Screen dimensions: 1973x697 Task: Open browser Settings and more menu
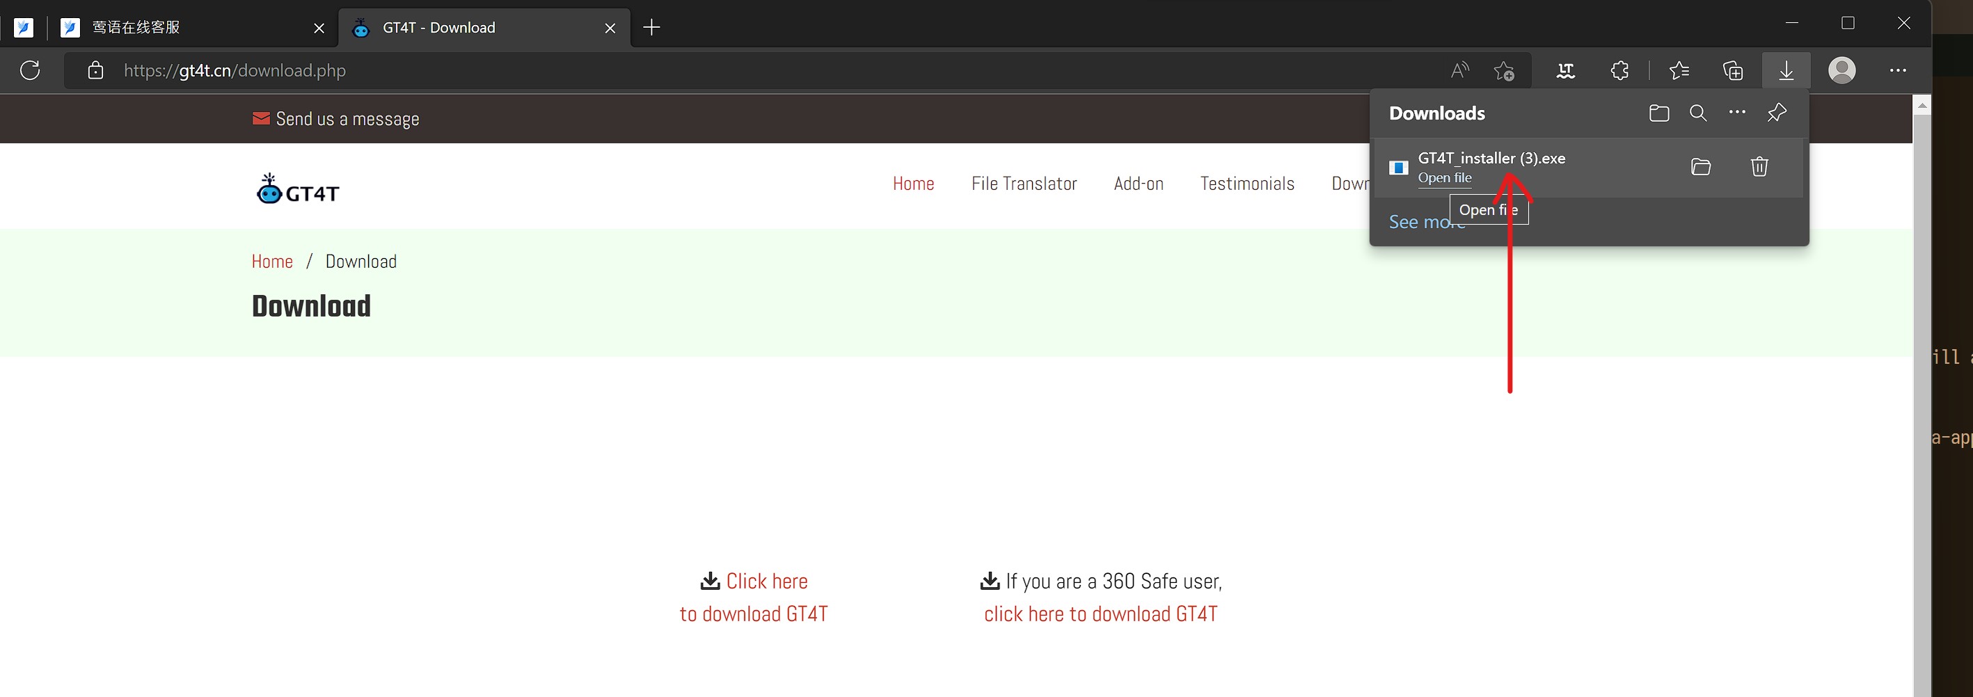(1897, 70)
